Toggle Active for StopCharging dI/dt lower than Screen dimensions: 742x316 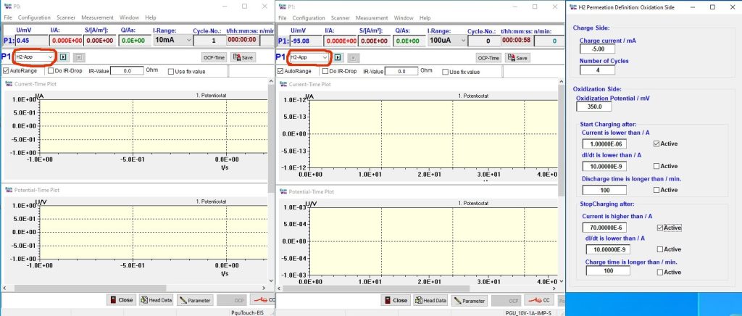point(660,249)
